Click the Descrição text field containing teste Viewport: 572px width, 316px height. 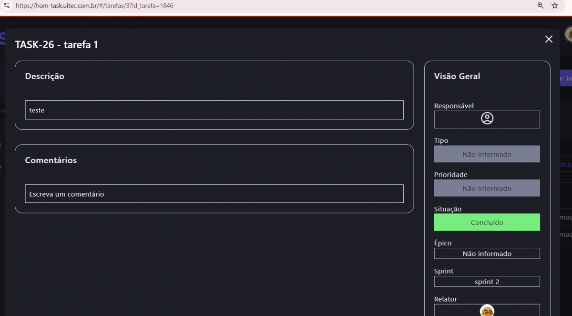(214, 110)
